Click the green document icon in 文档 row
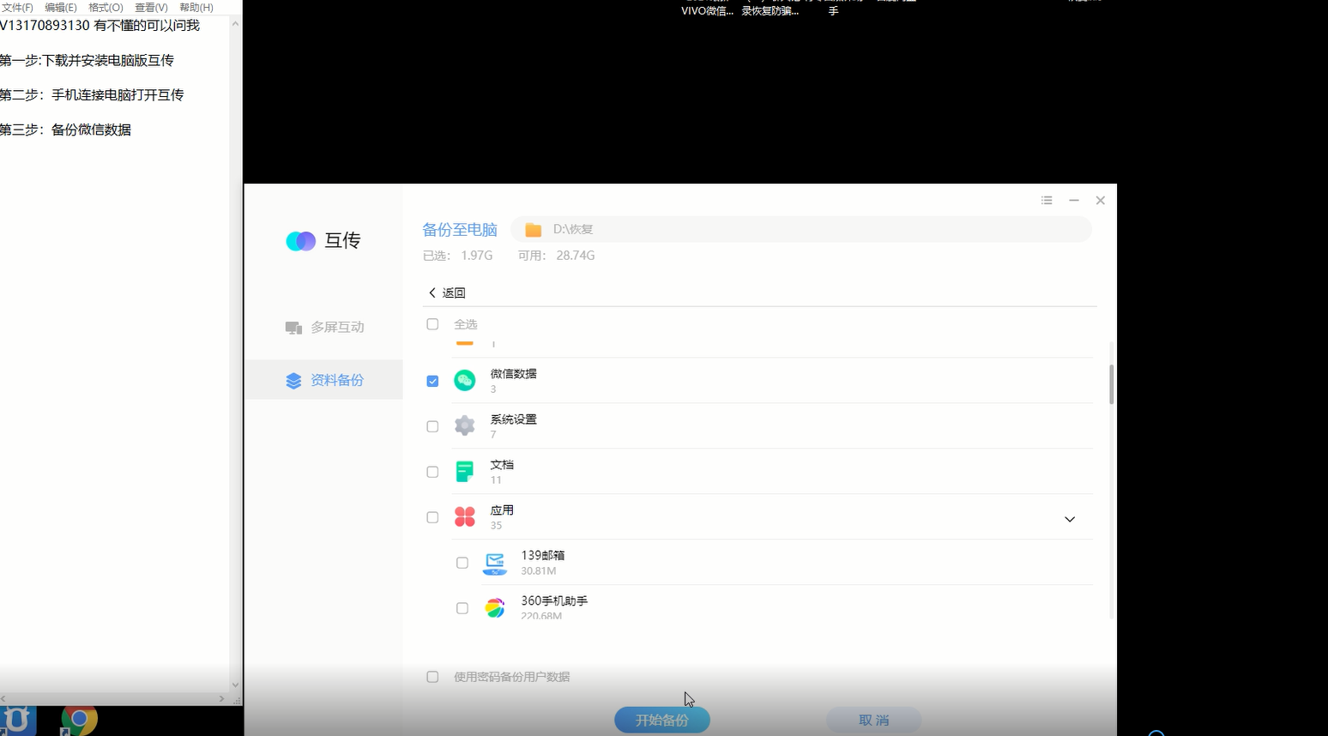 (x=465, y=471)
